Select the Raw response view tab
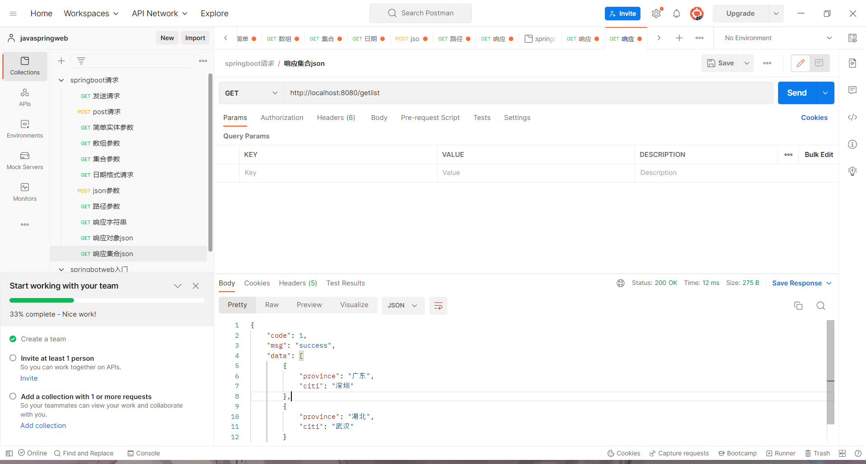866x464 pixels. (272, 305)
